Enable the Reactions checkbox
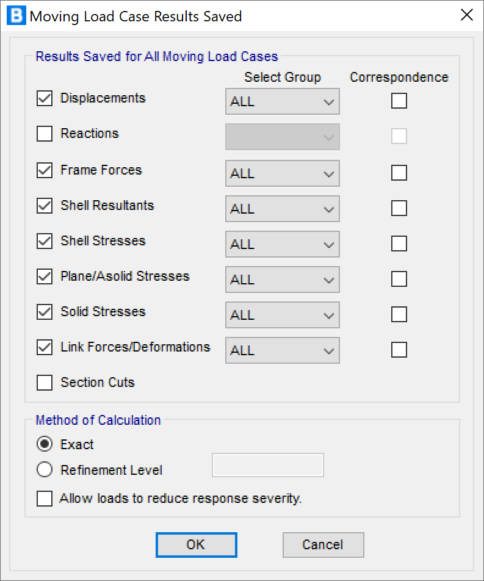Viewport: 484px width, 581px height. click(x=45, y=134)
